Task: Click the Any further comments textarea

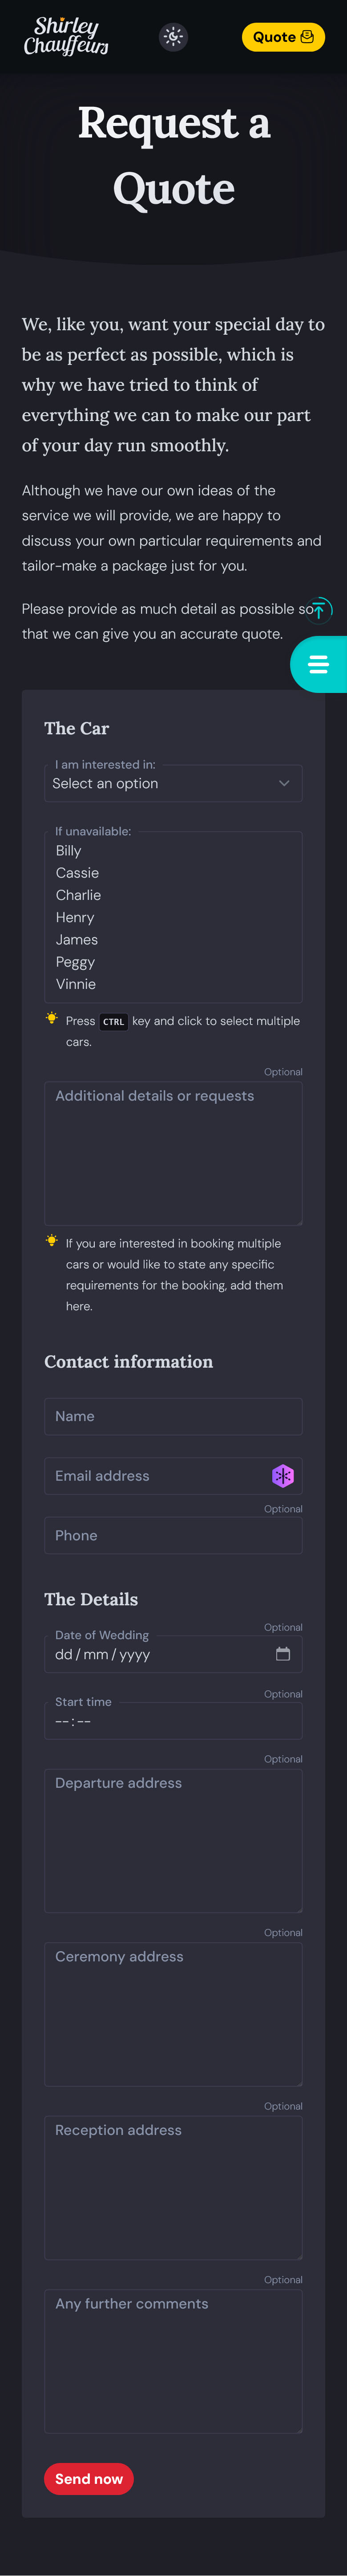Action: 173,2361
